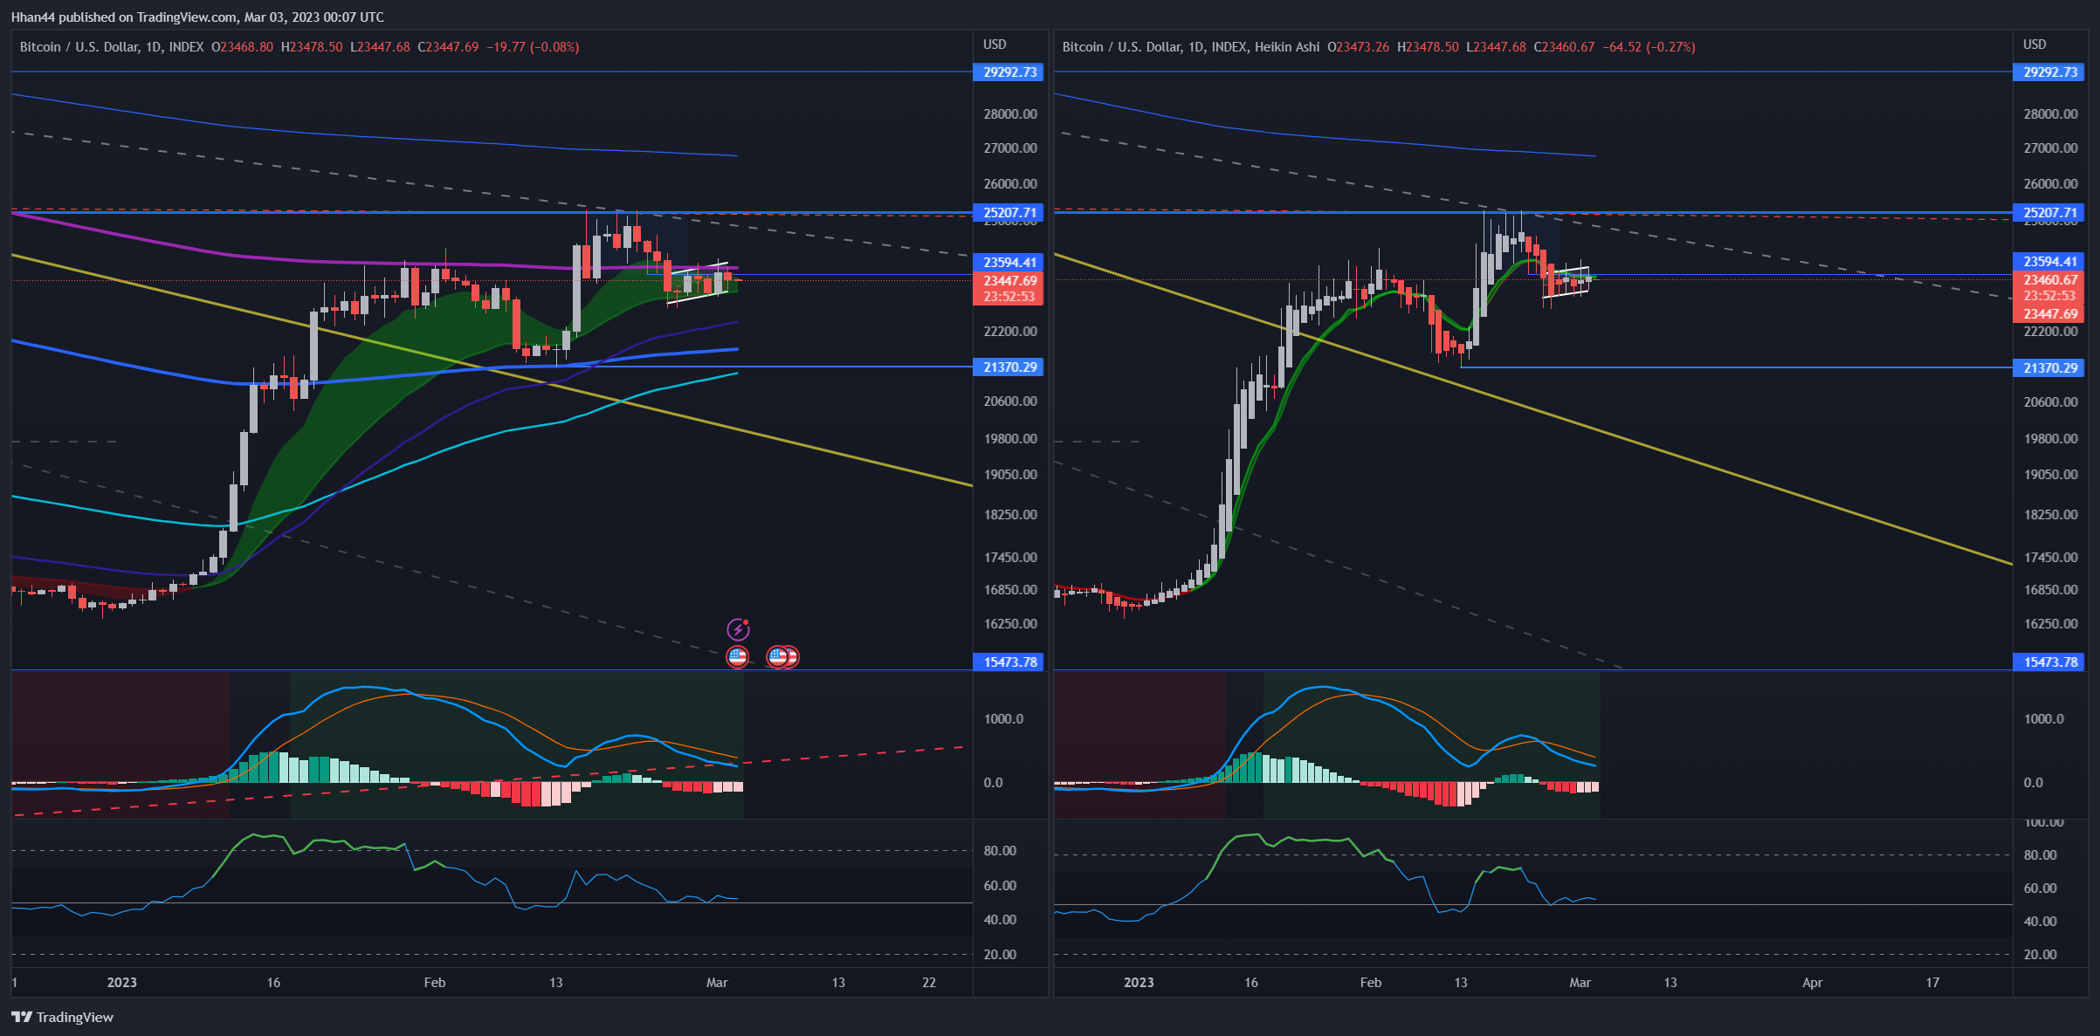Click 25207.71 blue price label on Heikin Ashi chart
Viewport: 2100px width, 1036px height.
click(x=2050, y=213)
